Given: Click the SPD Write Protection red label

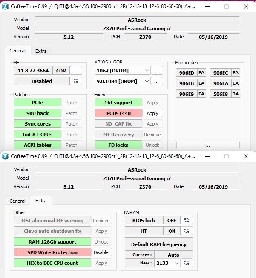Looking at the screenshot, I should tap(52, 252).
